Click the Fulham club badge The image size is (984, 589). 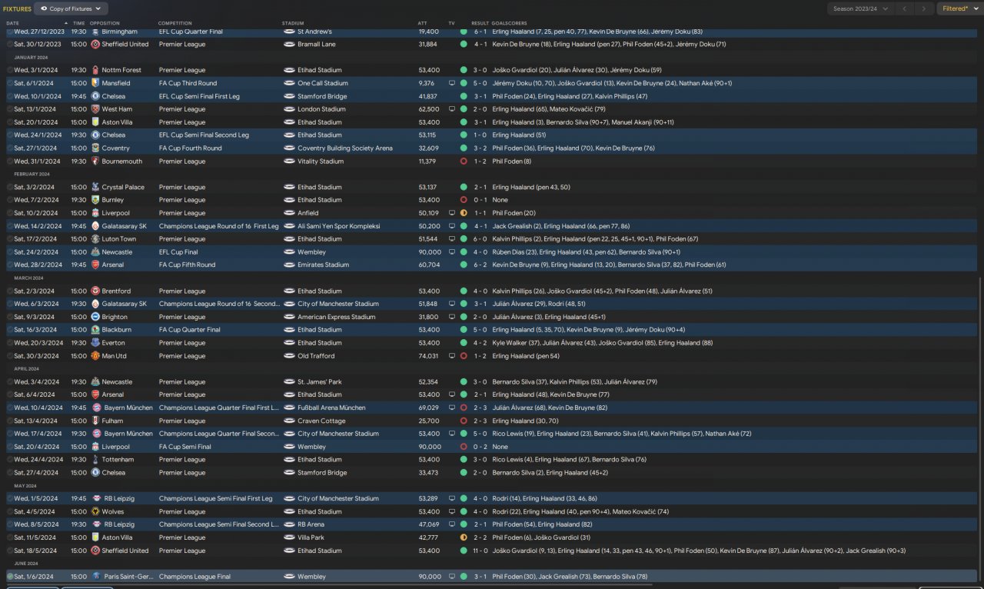tap(95, 421)
